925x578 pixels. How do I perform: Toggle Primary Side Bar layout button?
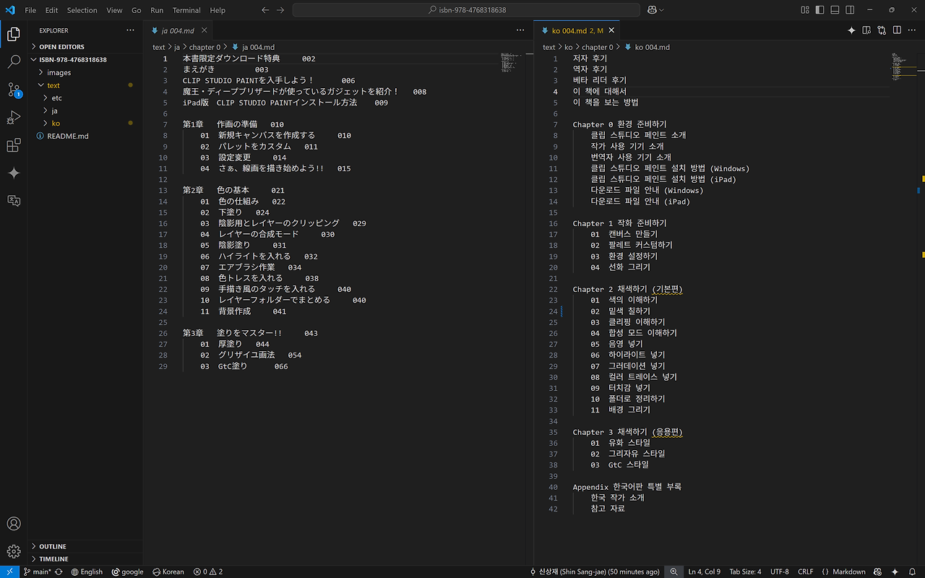click(x=820, y=10)
